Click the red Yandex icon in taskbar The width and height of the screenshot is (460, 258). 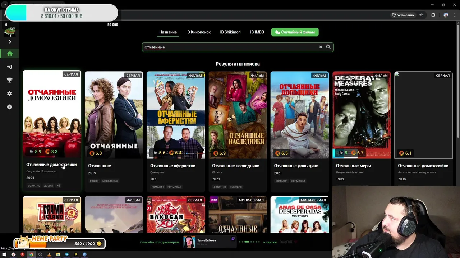point(22,254)
